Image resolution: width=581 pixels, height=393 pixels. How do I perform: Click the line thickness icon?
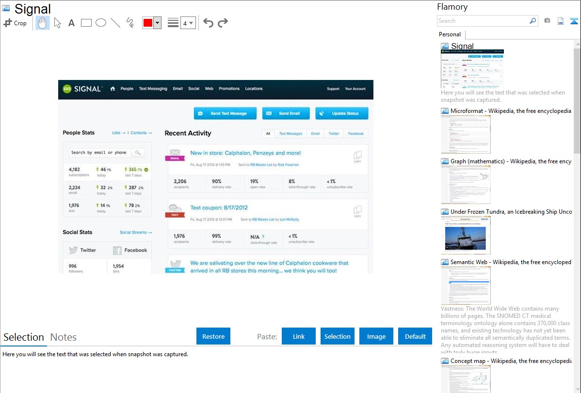(173, 23)
